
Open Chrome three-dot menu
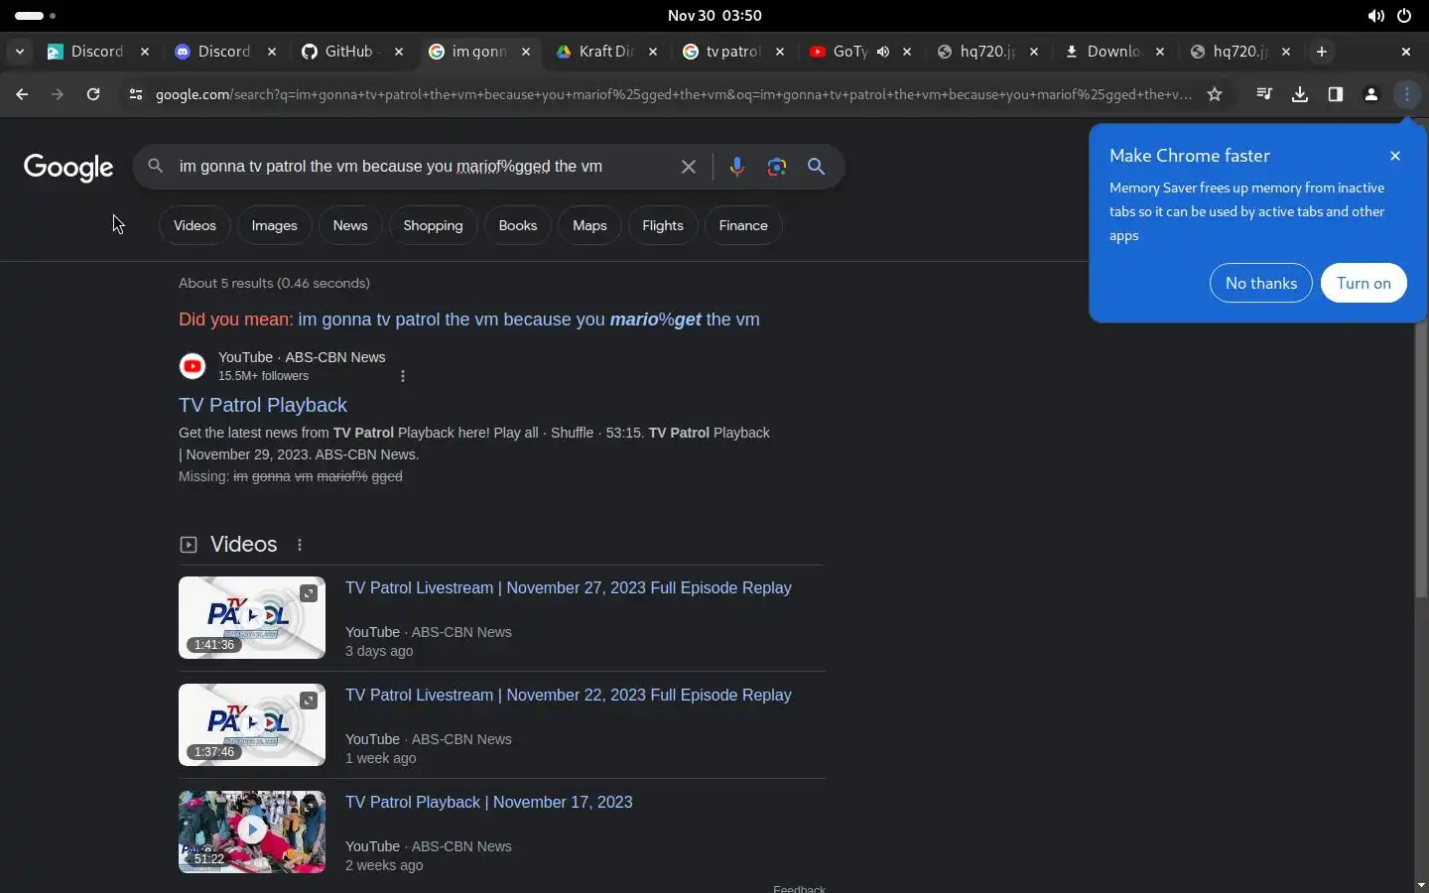pyautogui.click(x=1407, y=94)
